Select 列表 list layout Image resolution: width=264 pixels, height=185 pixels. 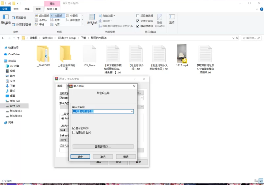[55, 20]
